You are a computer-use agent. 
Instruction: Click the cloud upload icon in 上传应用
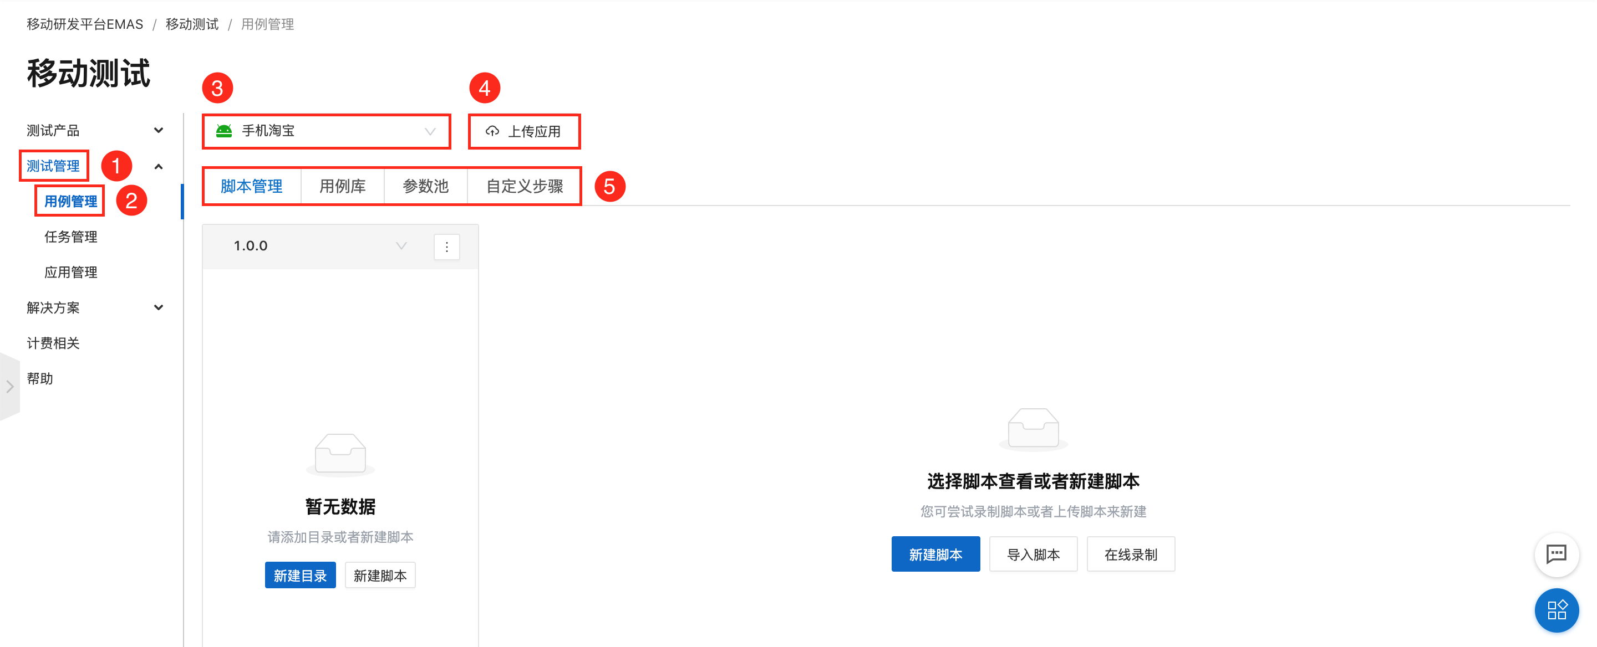(x=492, y=131)
